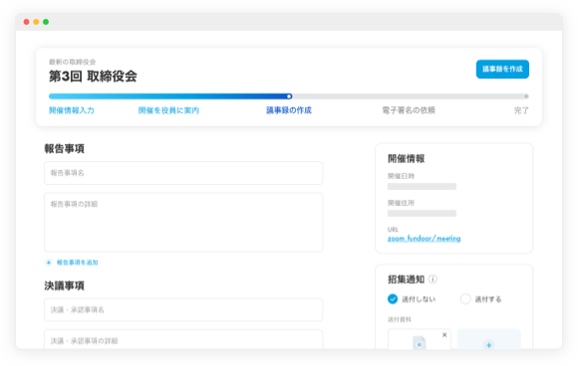The height and width of the screenshot is (366, 578).
Task: Add attachment with the plus tile
Action: (488, 339)
